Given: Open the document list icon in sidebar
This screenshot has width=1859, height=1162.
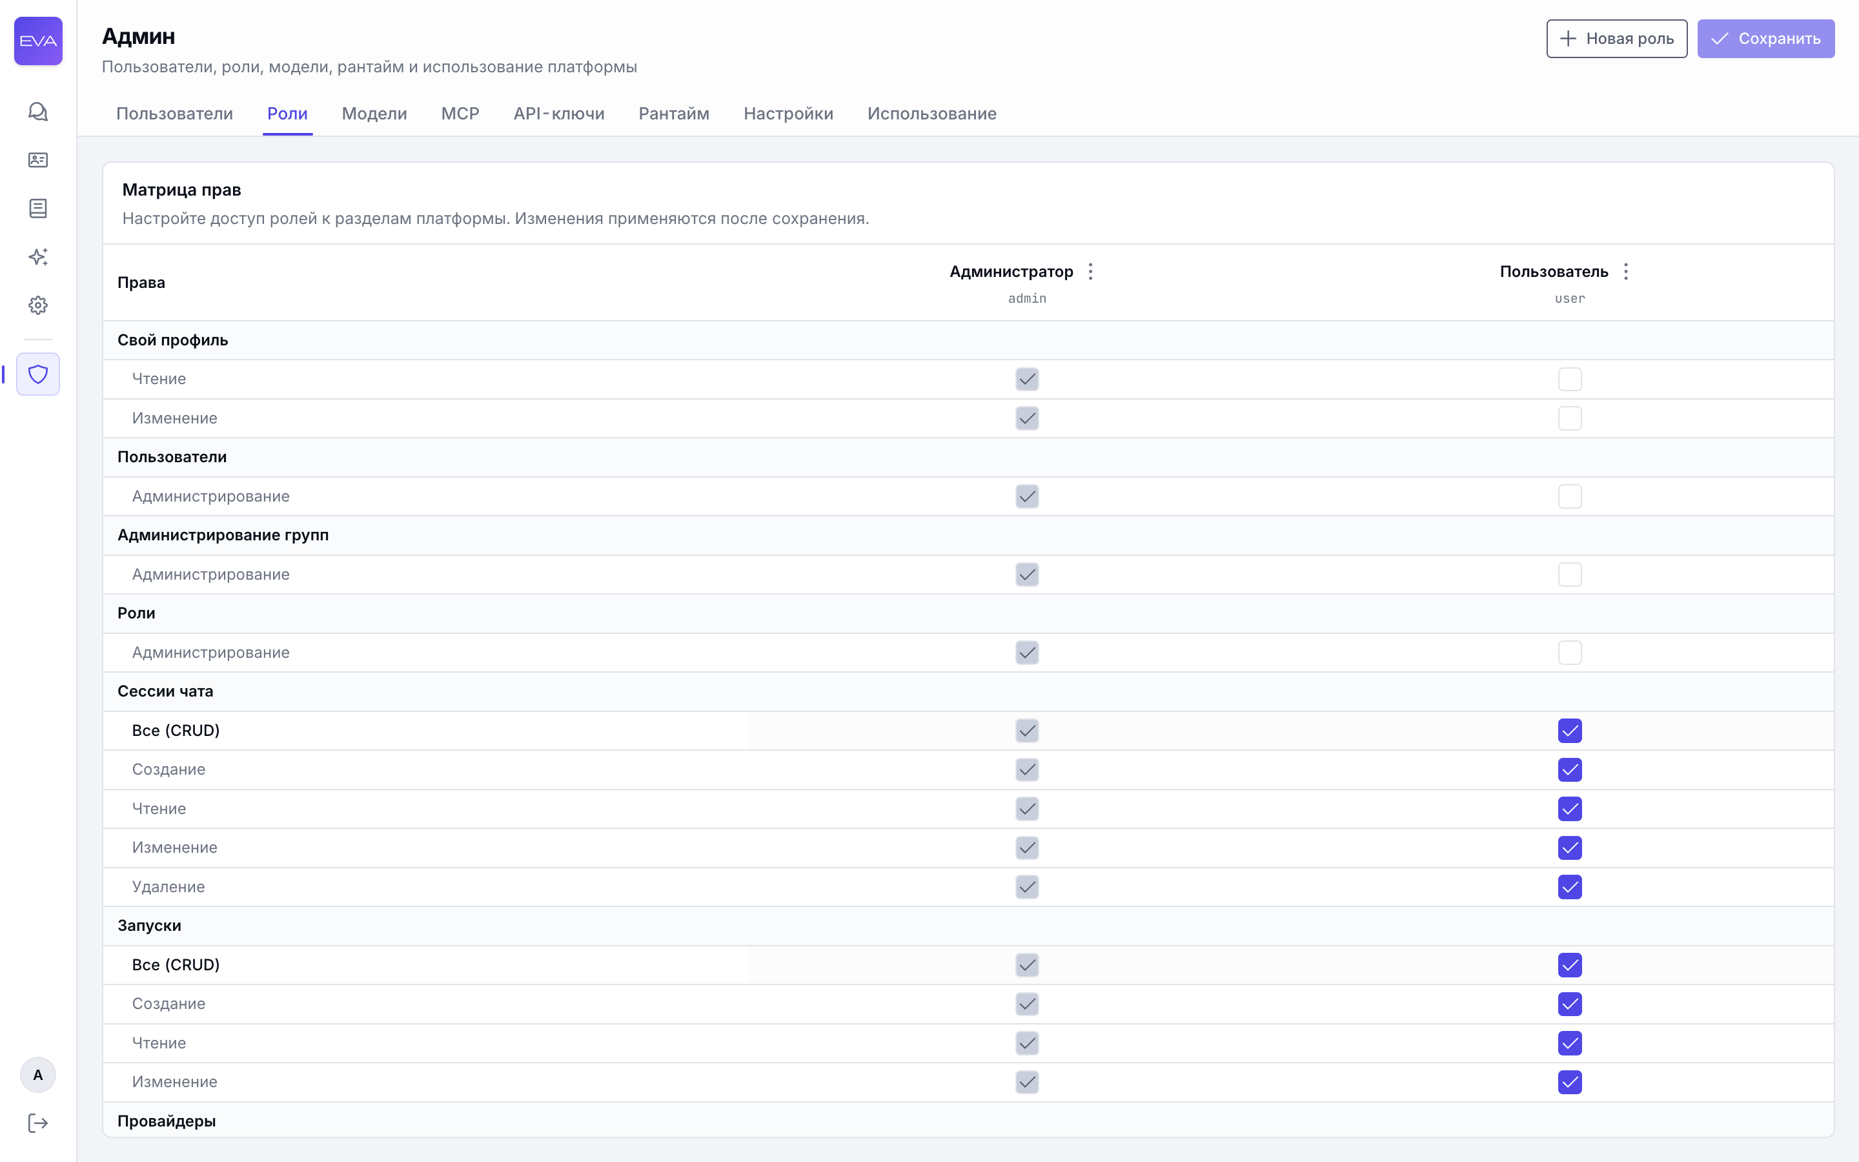Looking at the screenshot, I should pyautogui.click(x=39, y=209).
